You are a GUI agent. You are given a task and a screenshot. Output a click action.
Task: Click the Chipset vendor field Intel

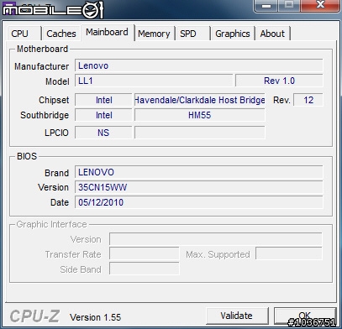click(x=103, y=100)
